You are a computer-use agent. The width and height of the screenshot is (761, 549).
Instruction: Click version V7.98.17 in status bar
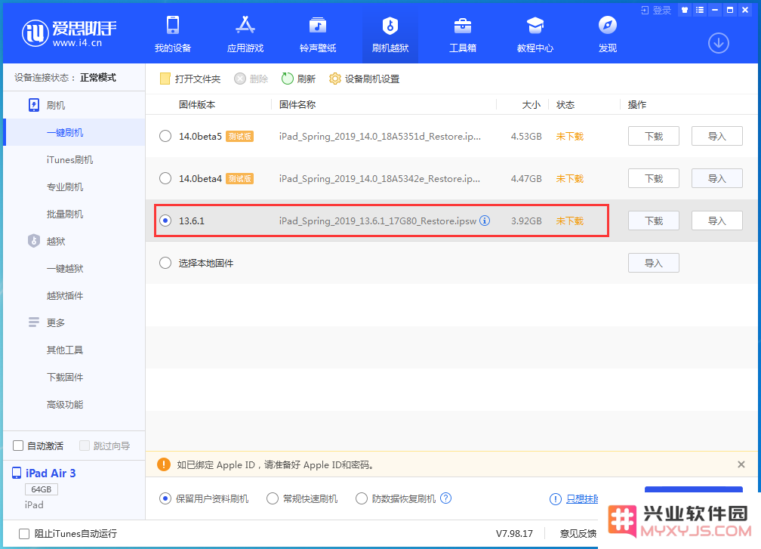514,533
